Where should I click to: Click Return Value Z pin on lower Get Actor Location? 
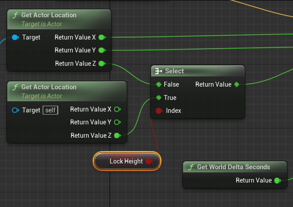pyautogui.click(x=117, y=135)
